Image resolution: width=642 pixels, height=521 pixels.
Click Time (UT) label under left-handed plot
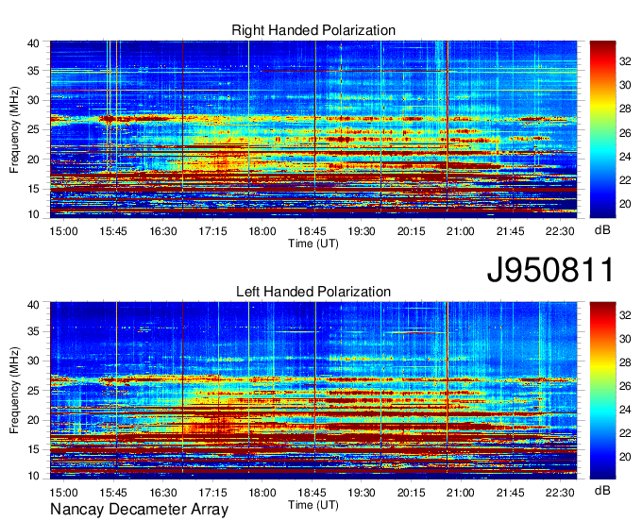[313, 505]
